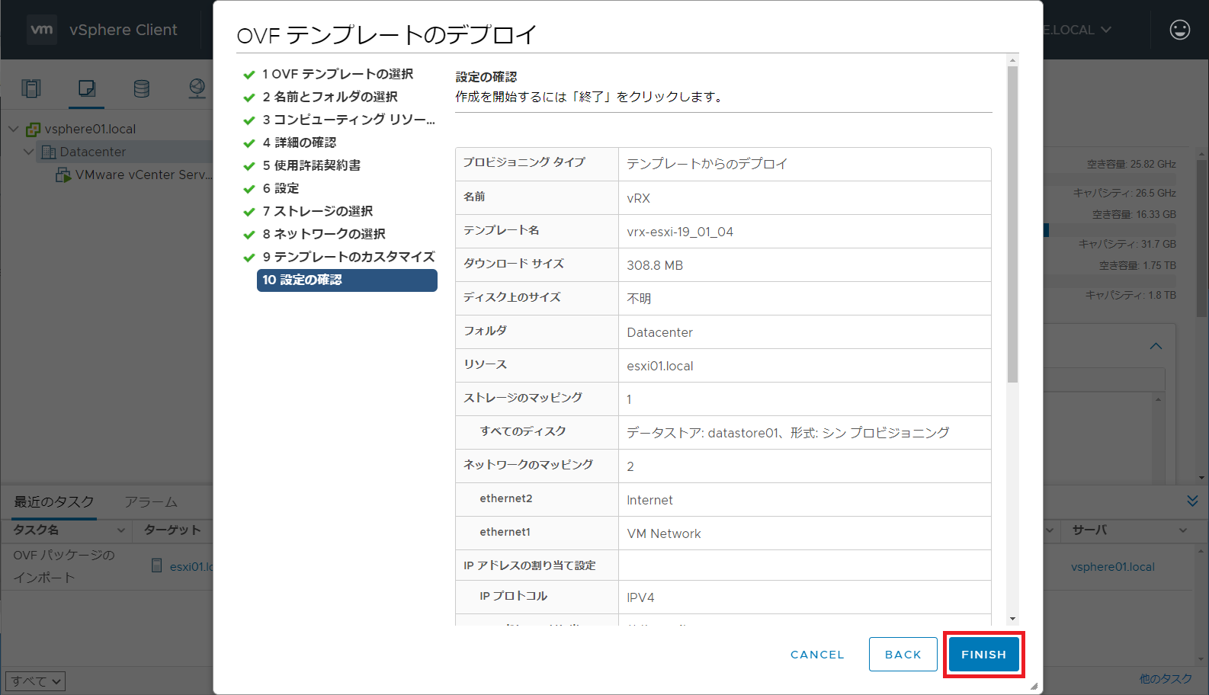Click the datastore01 disk mapping value
Screen dimensions: 1209x695
point(788,433)
